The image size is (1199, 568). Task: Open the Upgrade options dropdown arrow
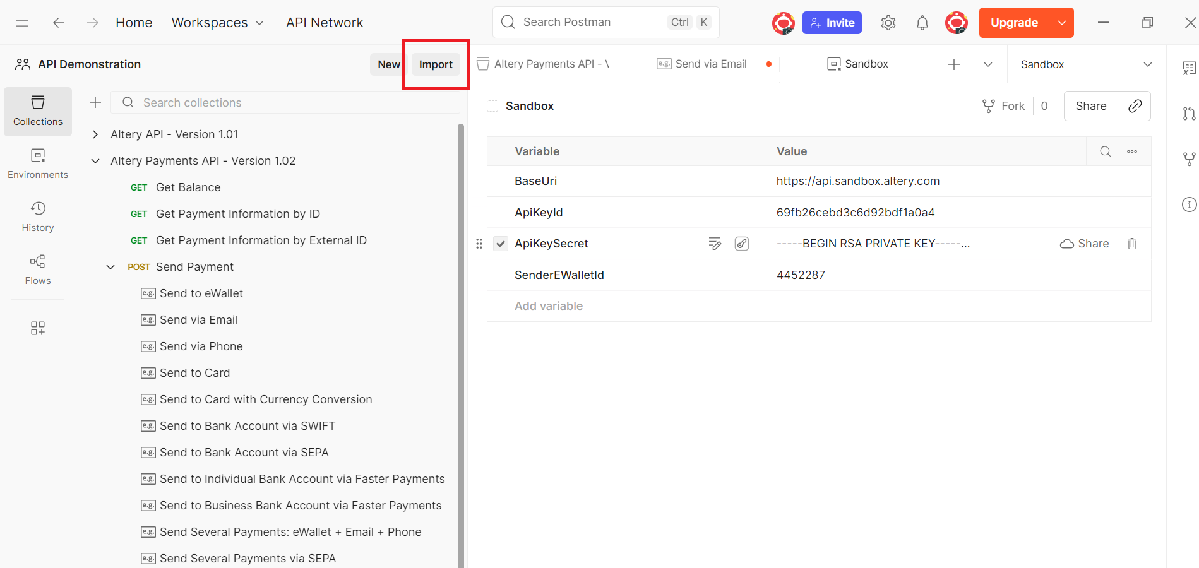pyautogui.click(x=1062, y=23)
